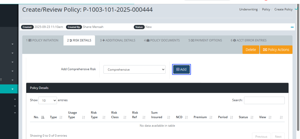This screenshot has width=300, height=139.
Task: Sort the Type column arrows
Action: click(61, 117)
